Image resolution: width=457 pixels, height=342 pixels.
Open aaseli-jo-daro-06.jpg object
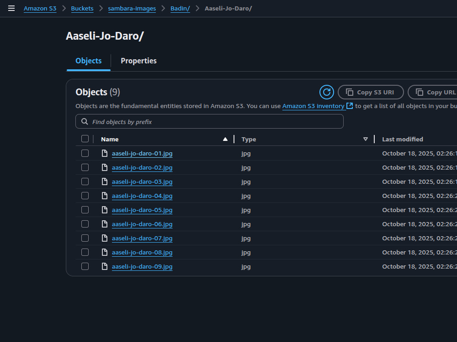(142, 224)
